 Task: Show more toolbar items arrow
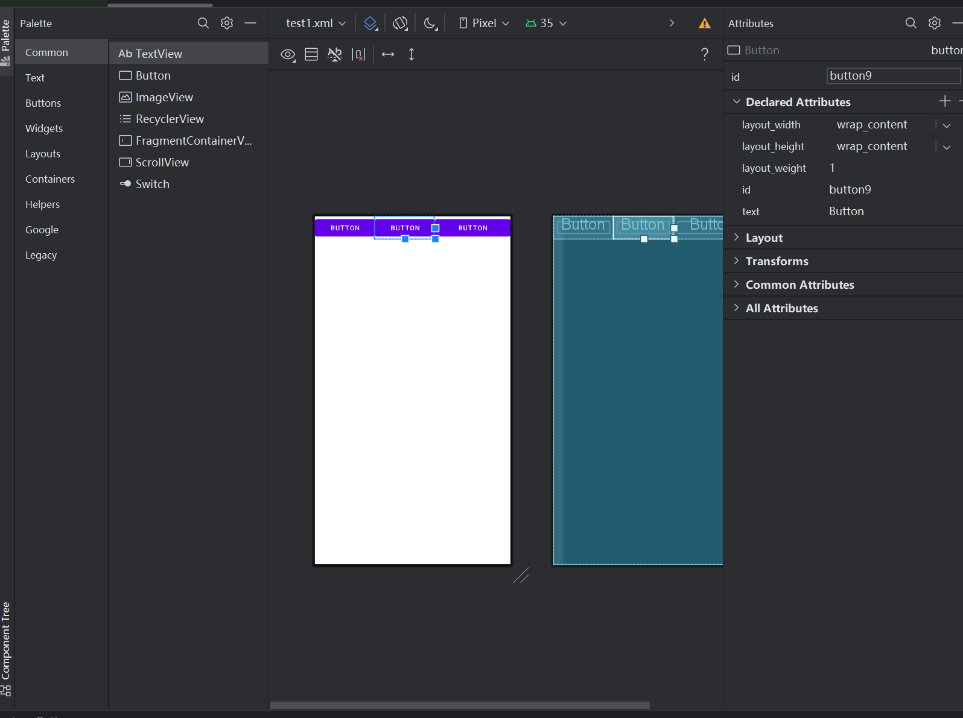click(672, 23)
